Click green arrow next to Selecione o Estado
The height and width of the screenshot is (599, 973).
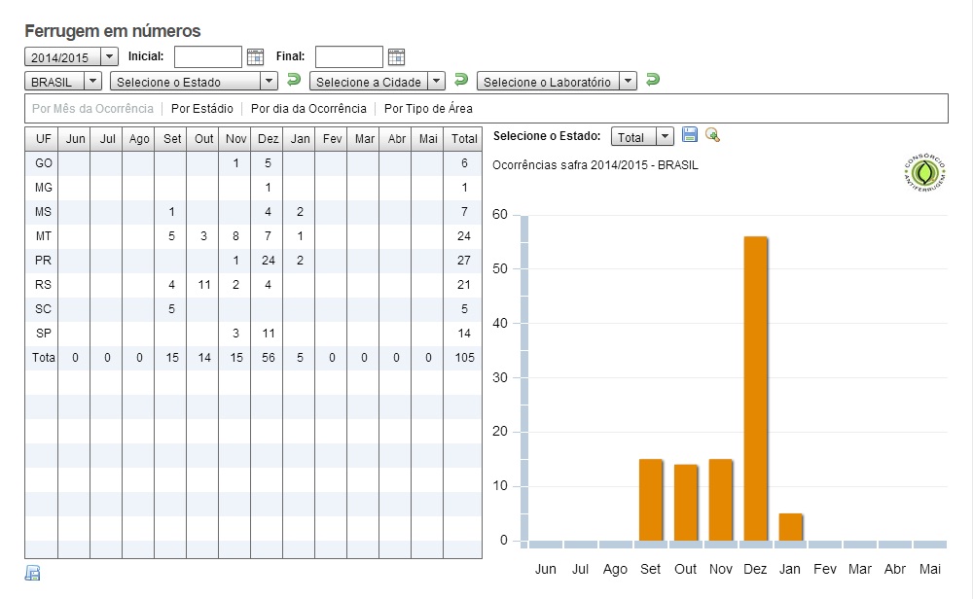click(294, 80)
